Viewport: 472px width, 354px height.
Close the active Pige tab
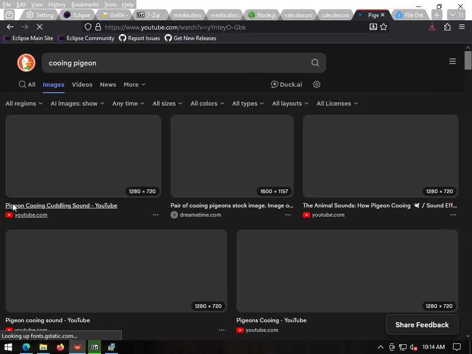point(383,15)
